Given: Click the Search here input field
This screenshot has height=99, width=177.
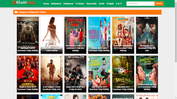Looking at the screenshot, I should (x=140, y=4).
